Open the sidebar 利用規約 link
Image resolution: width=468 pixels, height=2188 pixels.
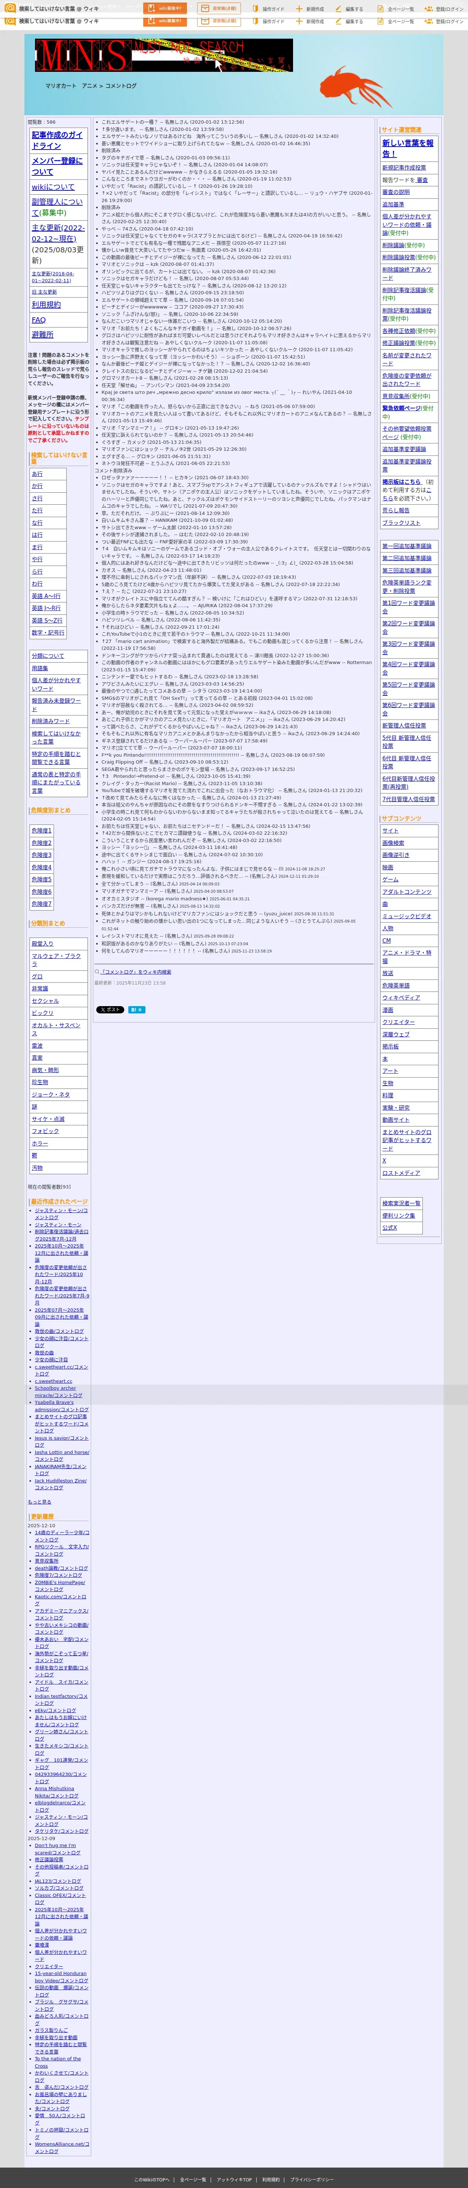[x=46, y=304]
